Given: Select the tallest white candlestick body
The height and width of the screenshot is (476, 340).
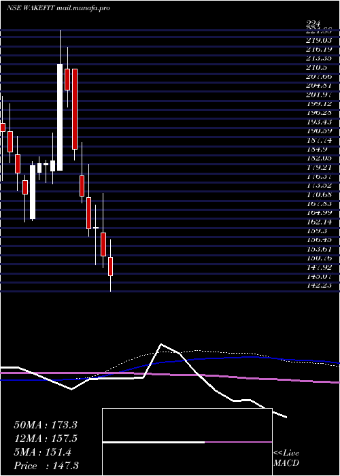Looking at the screenshot, I should click(x=60, y=117).
